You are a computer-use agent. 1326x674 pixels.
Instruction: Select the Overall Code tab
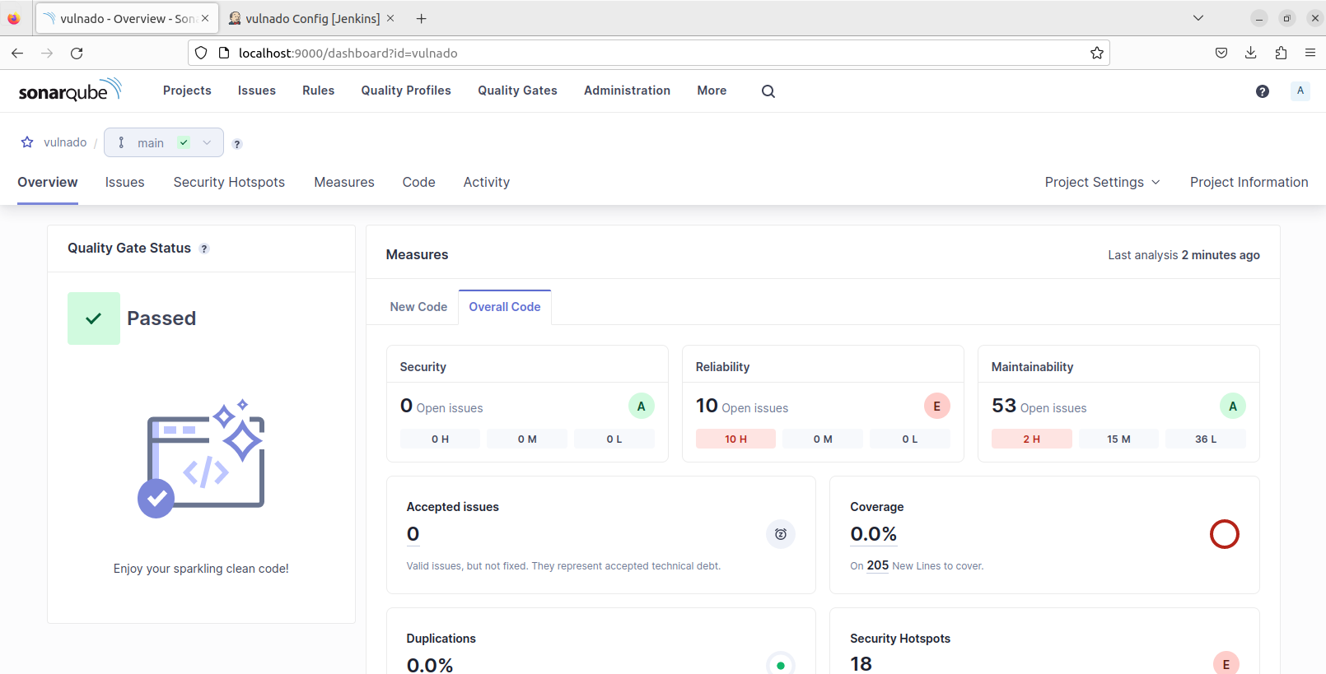pos(505,307)
